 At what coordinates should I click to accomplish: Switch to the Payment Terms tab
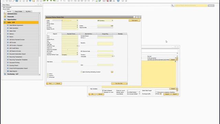[x=71, y=34]
